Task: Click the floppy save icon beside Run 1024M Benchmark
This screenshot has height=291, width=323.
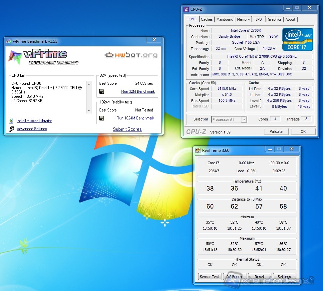Action: (x=102, y=118)
